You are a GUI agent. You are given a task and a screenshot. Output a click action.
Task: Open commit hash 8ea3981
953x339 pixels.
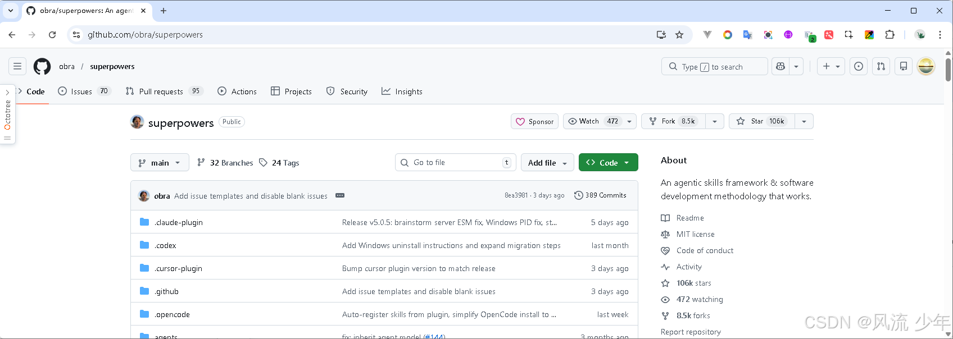(x=516, y=195)
